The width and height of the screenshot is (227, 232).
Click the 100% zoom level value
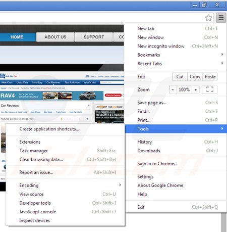184,89
